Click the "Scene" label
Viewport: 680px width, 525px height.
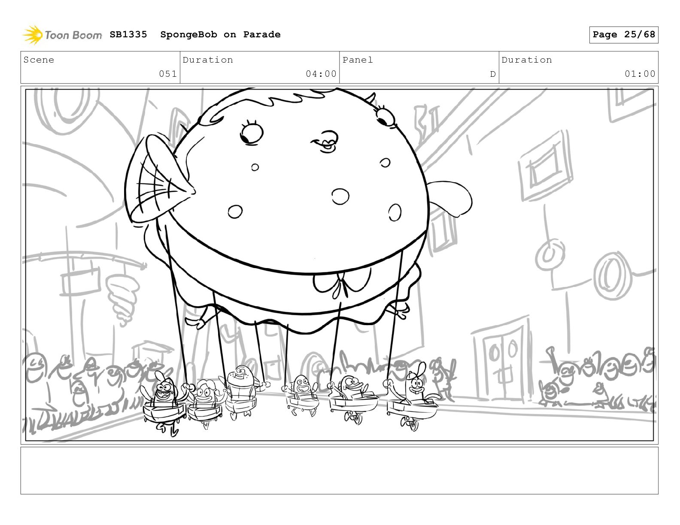coord(39,60)
